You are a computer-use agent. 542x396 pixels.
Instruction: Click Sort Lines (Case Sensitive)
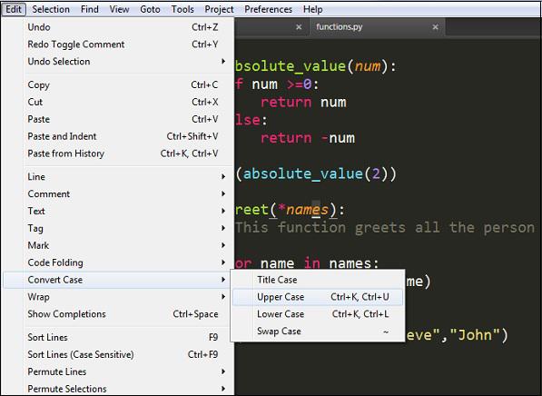pyautogui.click(x=118, y=354)
